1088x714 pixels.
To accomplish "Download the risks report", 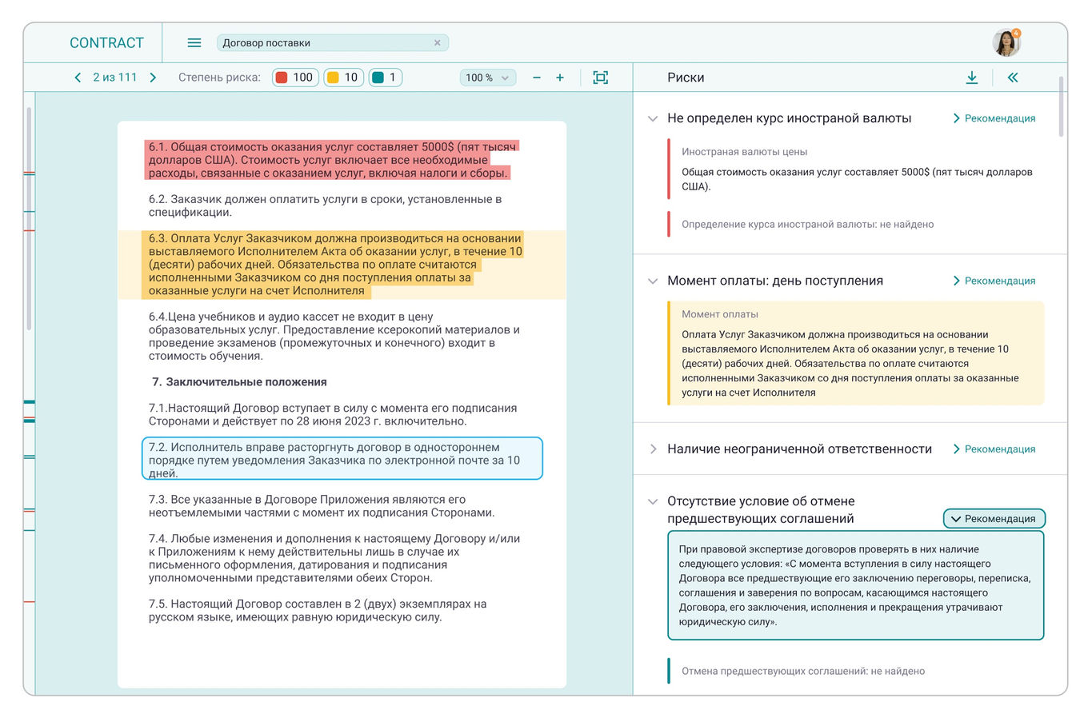I will pyautogui.click(x=972, y=78).
